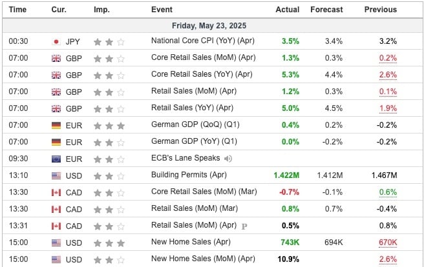Open ECB's Lane Speaks event
The image size is (424, 267).
185,158
